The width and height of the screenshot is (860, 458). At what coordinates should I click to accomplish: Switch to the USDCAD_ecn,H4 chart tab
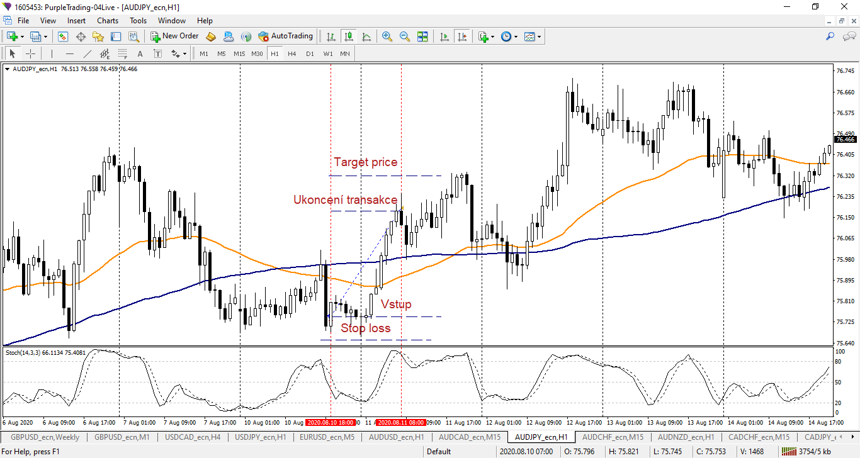193,437
